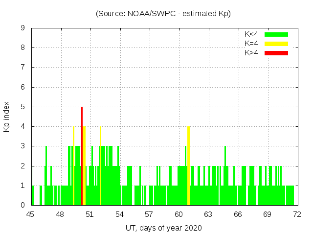Click the red K>4 legend swatch
Image resolution: width=313 pixels, height=235 pixels.
(x=276, y=53)
